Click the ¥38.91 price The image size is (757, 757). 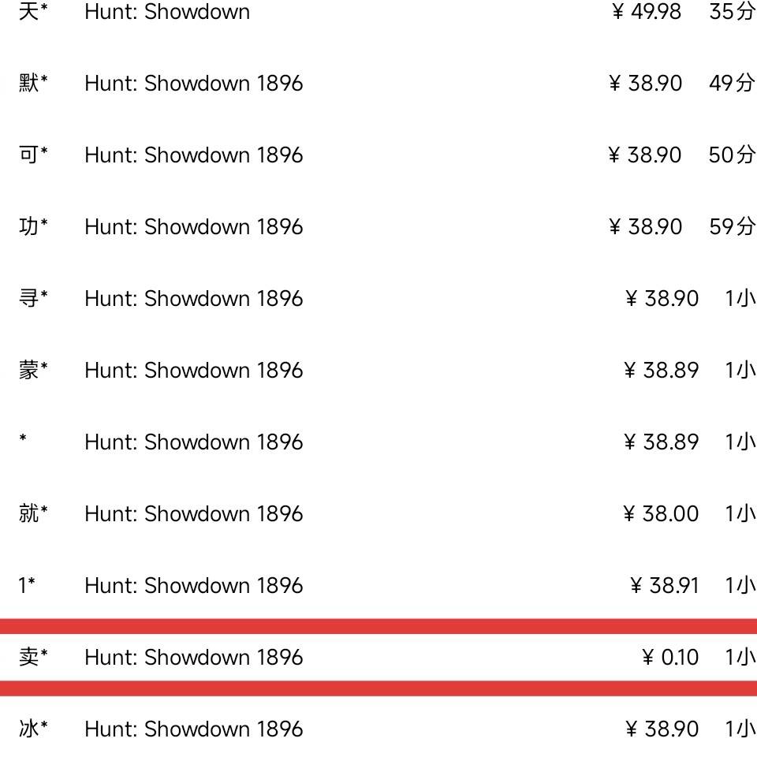(x=664, y=586)
